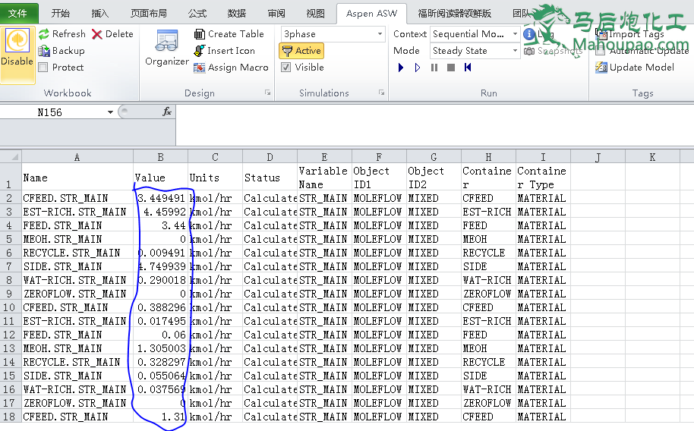Toggle the Visible checkbox
Image resolution: width=694 pixels, height=431 pixels.
[286, 68]
